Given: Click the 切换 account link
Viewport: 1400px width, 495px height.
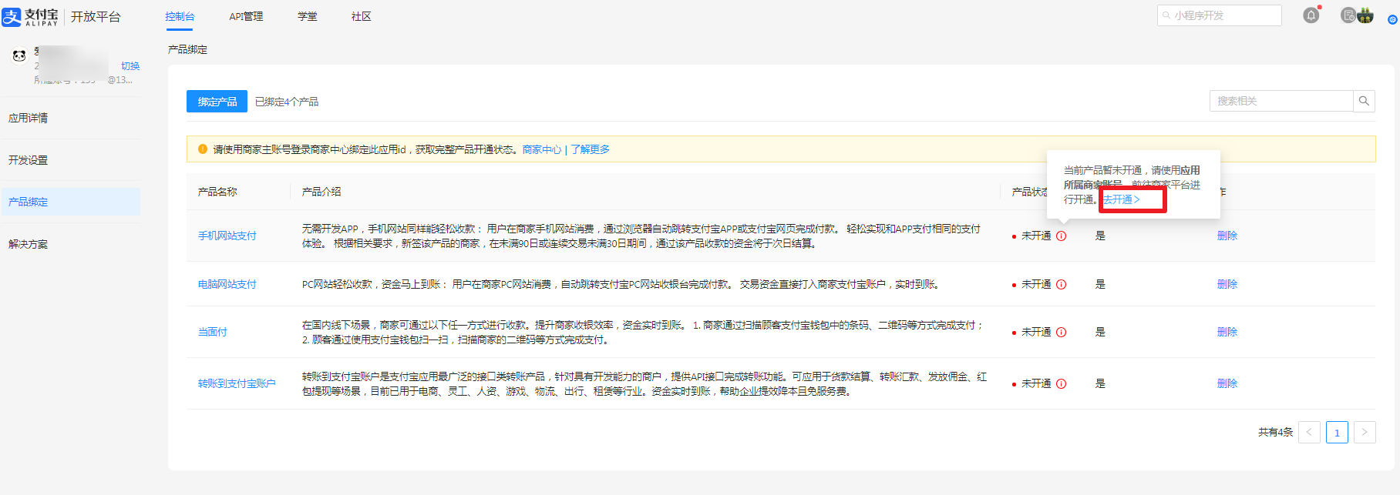Looking at the screenshot, I should pyautogui.click(x=130, y=66).
